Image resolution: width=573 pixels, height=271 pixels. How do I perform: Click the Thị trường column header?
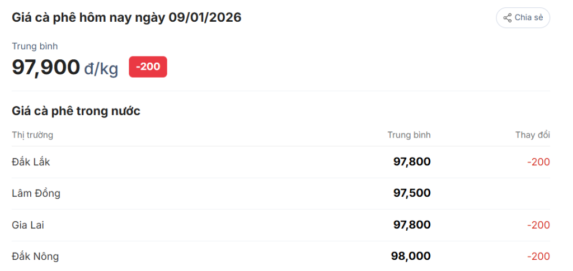(32, 135)
